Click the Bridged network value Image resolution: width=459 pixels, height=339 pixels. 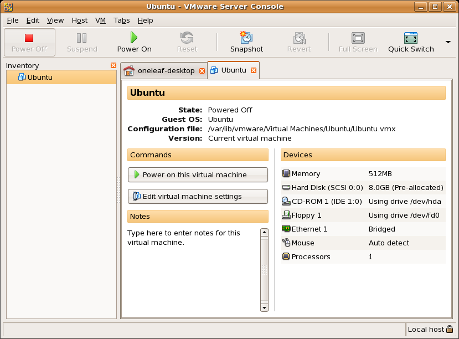tap(381, 229)
